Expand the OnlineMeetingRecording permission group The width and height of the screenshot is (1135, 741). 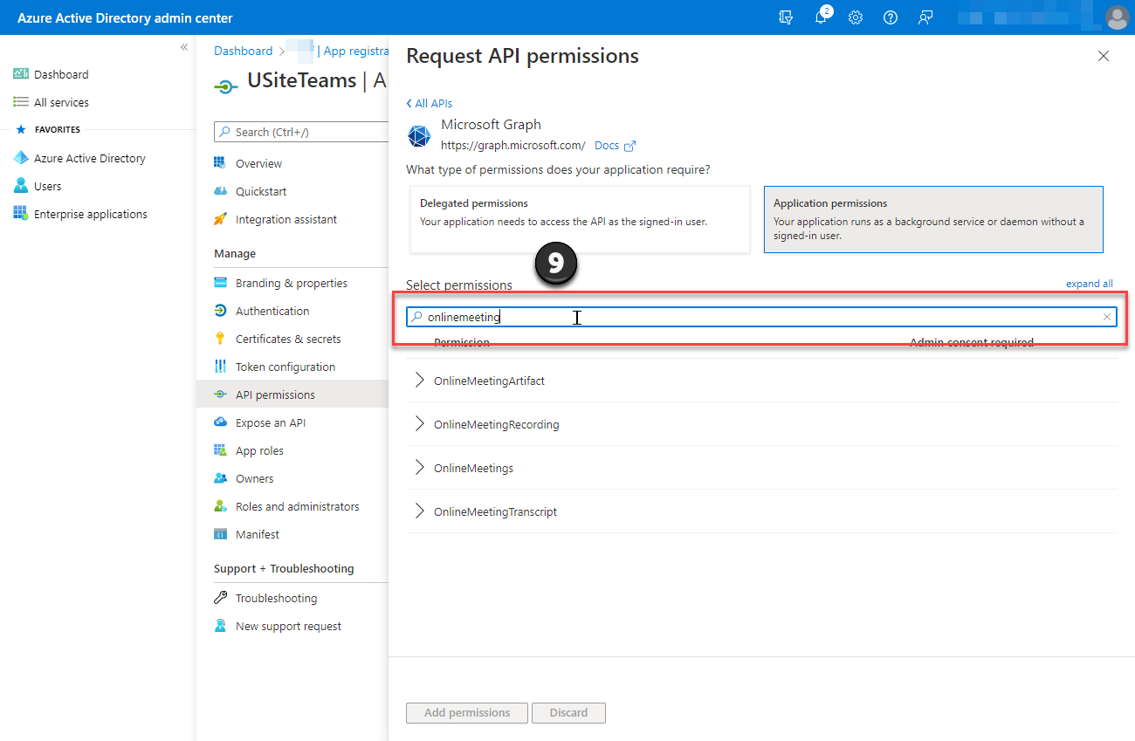click(x=420, y=424)
